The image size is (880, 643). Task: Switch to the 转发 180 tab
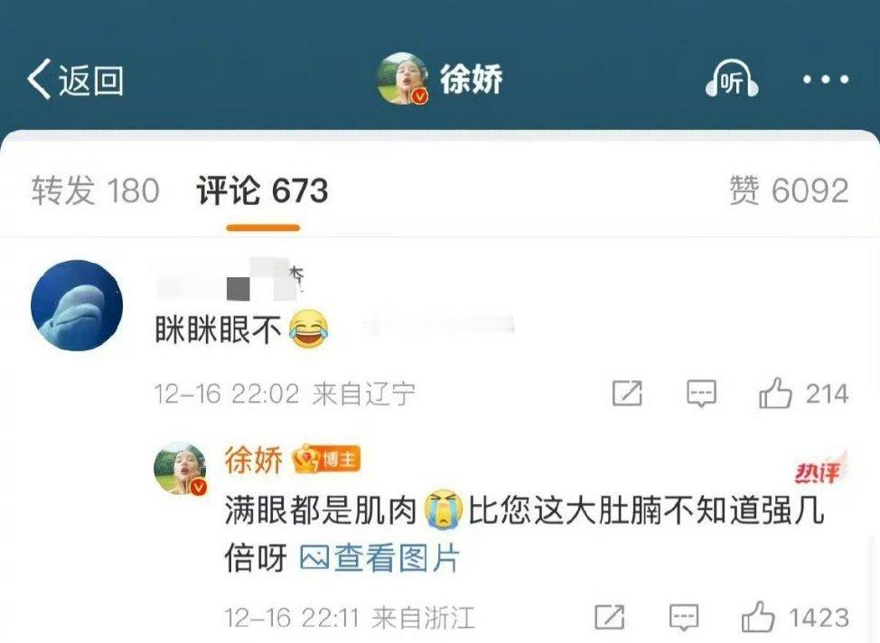pyautogui.click(x=96, y=191)
